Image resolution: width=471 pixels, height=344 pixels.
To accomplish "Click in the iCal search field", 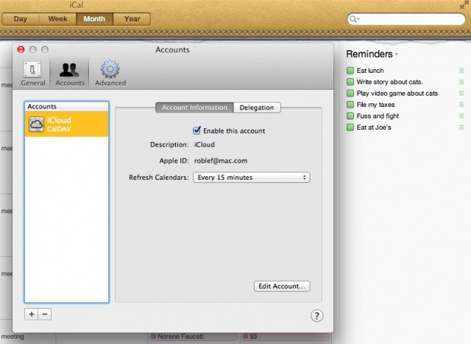I will tap(406, 19).
